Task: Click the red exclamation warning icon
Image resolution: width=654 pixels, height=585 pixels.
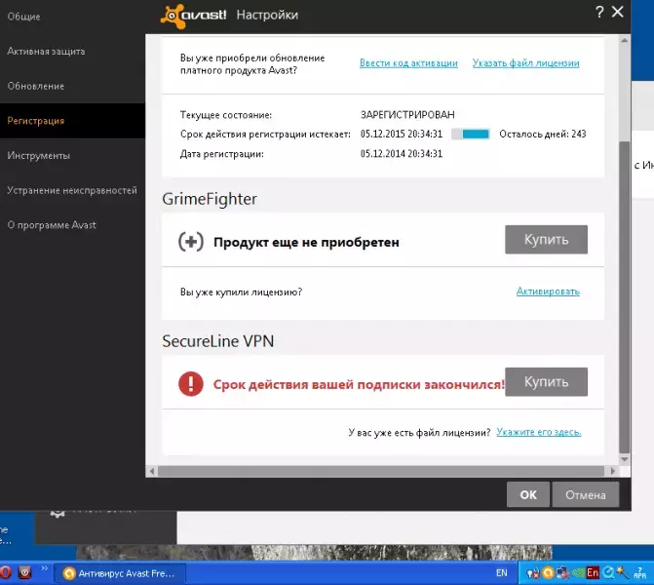Action: point(191,384)
